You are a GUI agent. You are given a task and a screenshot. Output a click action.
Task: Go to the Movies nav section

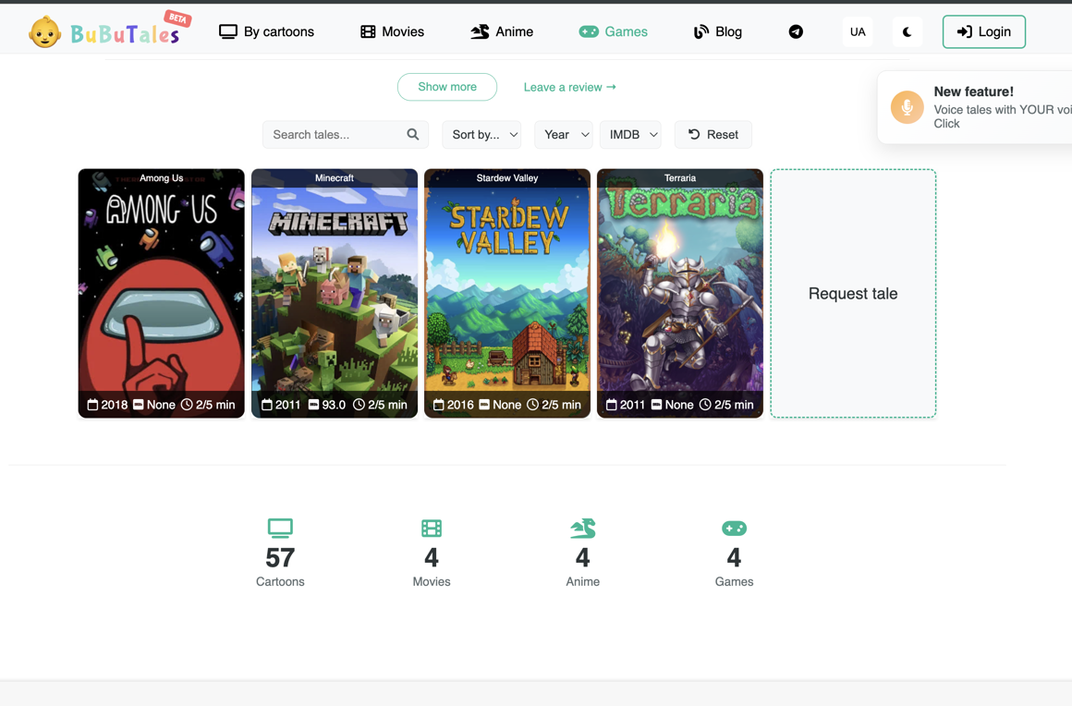[x=392, y=31]
